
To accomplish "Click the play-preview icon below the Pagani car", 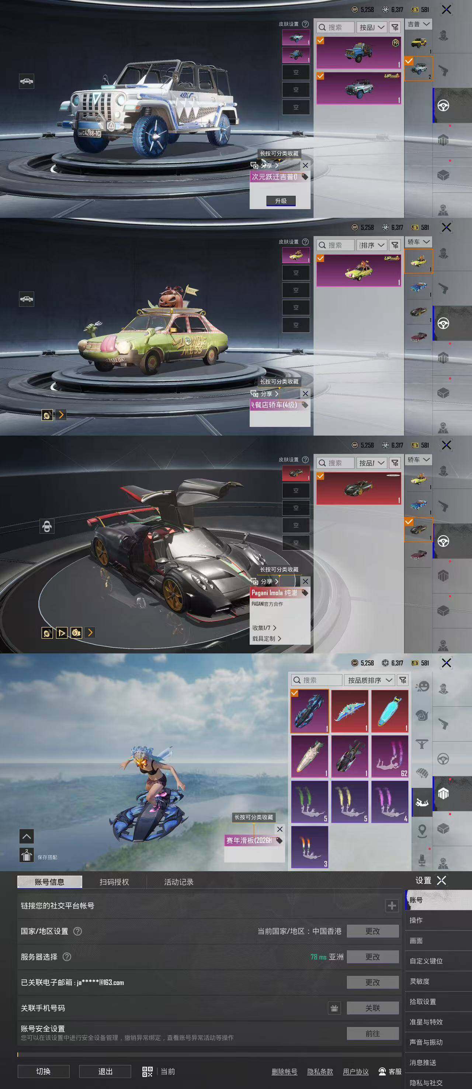I will click(62, 633).
